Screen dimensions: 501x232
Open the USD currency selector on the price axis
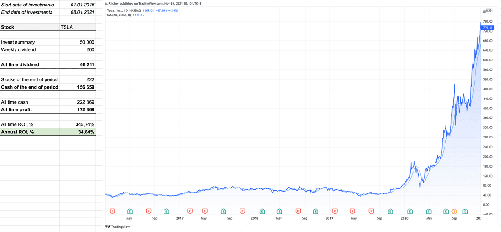(489, 10)
